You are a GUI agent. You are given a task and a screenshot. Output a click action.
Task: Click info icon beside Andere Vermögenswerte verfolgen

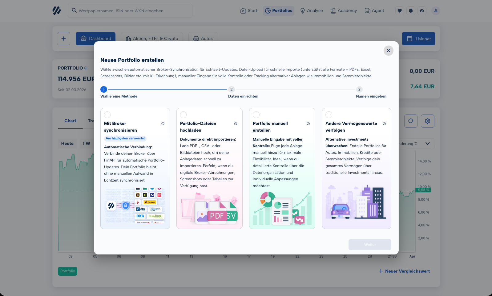pos(384,124)
